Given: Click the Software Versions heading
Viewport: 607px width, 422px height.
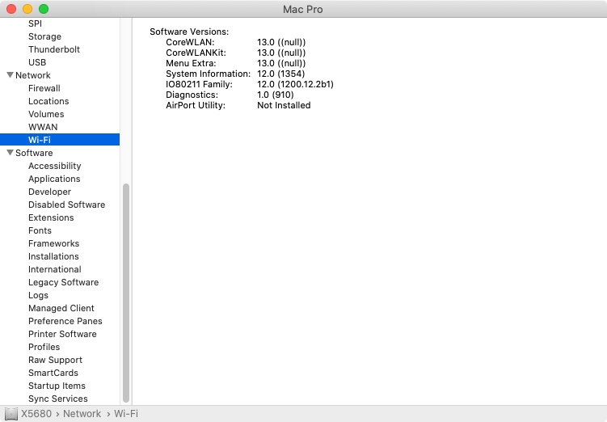Looking at the screenshot, I should point(189,32).
